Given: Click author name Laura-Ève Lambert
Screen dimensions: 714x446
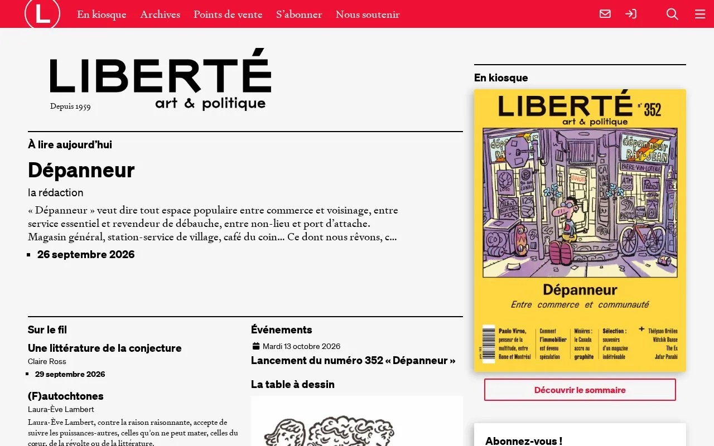Looking at the screenshot, I should click(61, 409).
